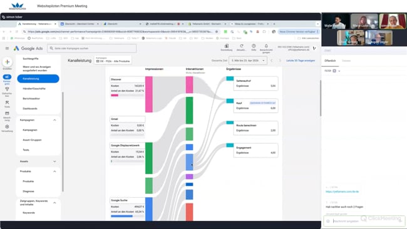This screenshot has height=229, width=407.
Task: Open the Hilfe question mark icon
Action: click(254, 46)
